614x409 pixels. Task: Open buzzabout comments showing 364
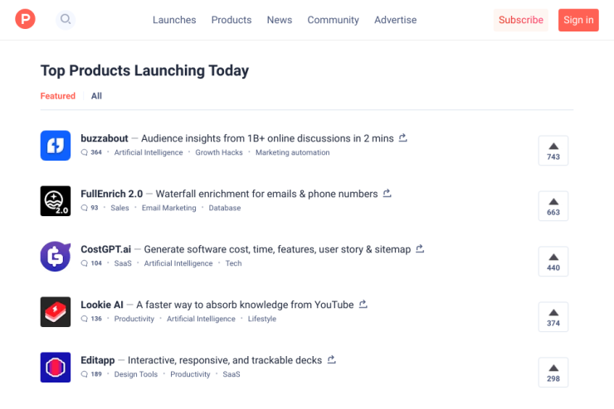[x=91, y=152]
